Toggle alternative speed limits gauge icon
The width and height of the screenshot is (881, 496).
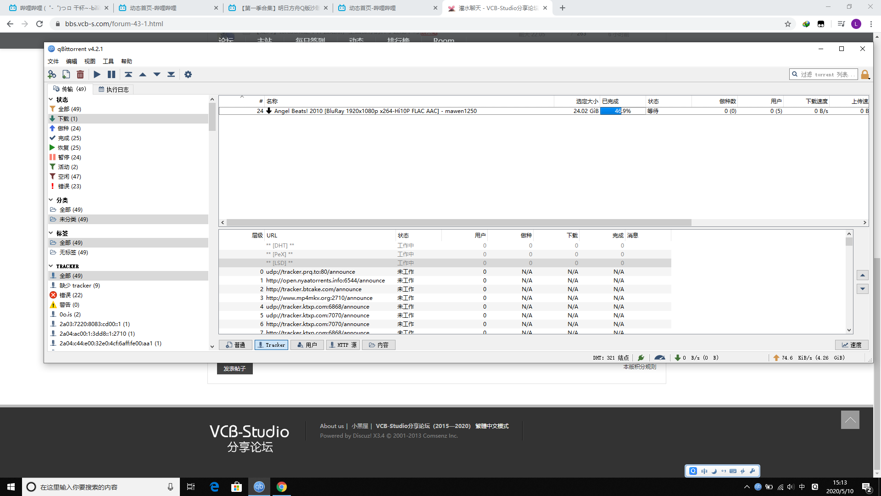660,358
